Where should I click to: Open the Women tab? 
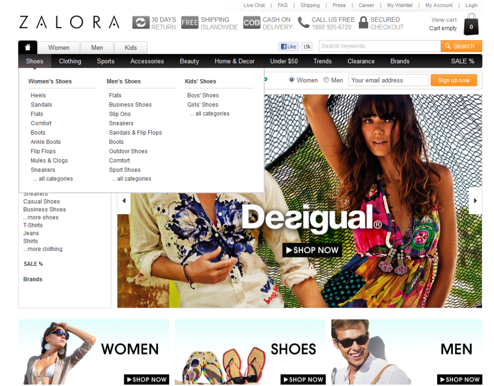click(x=59, y=48)
